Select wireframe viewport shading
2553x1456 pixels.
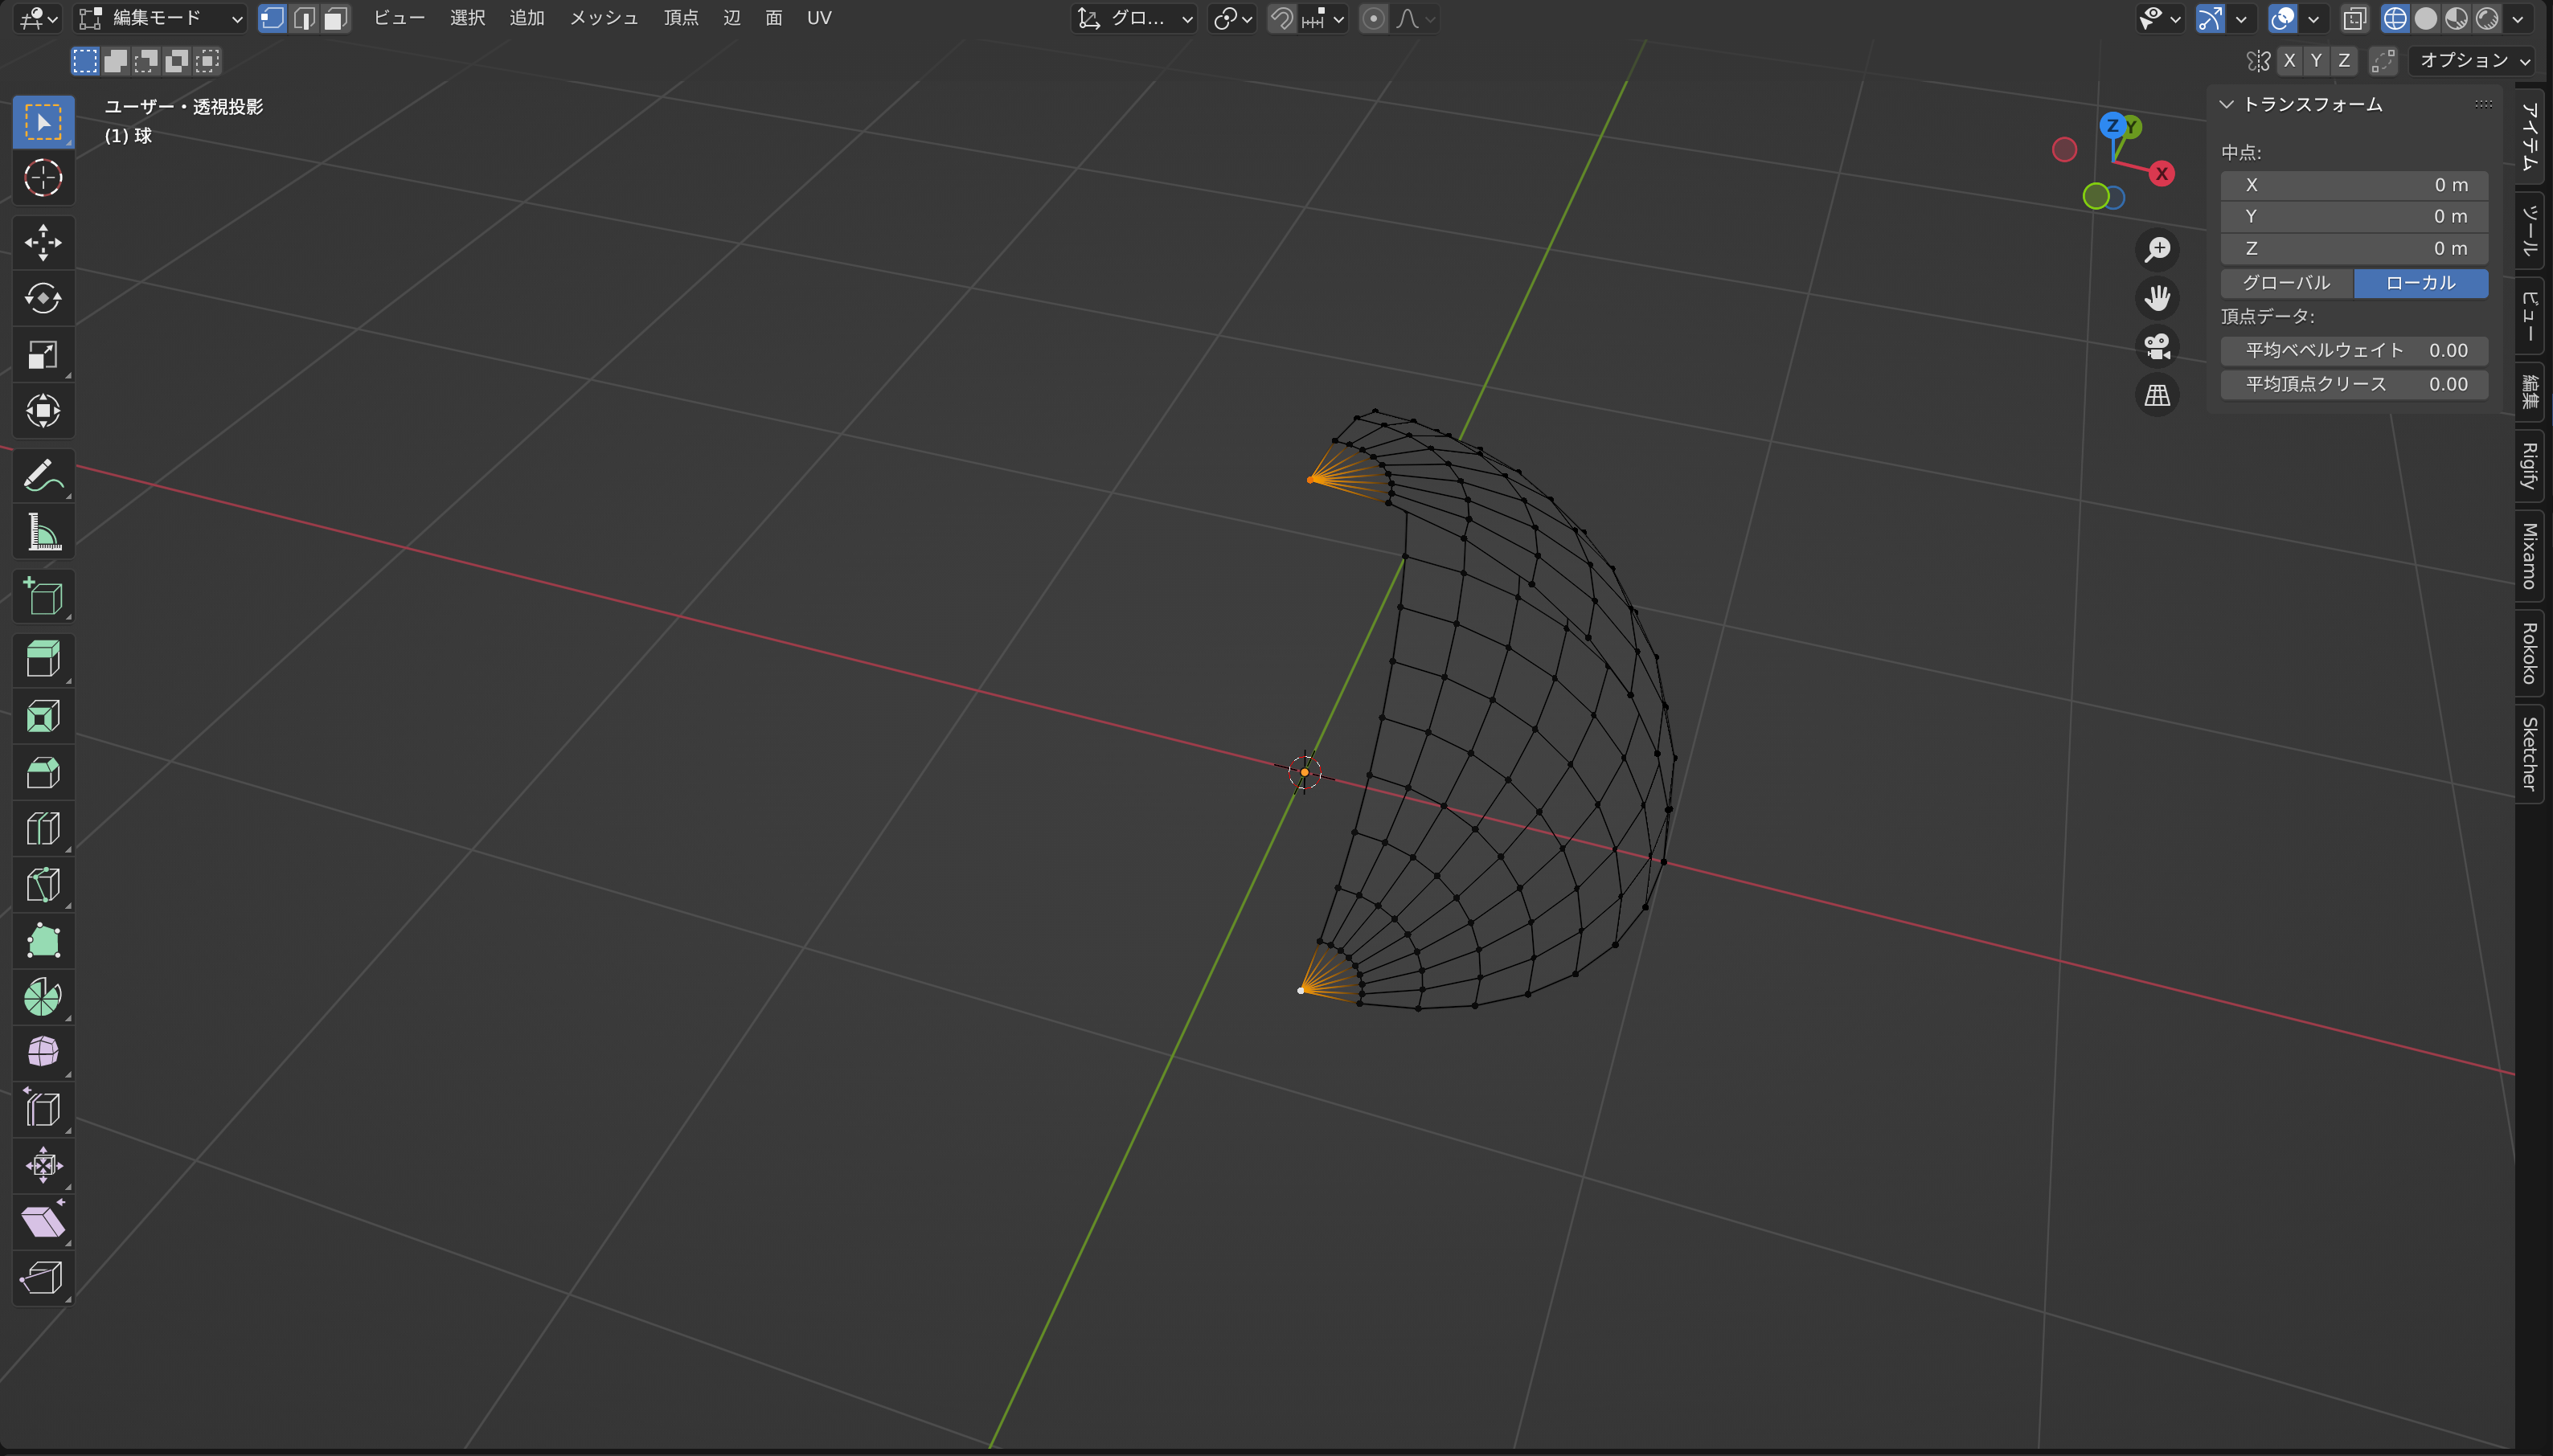[2395, 18]
